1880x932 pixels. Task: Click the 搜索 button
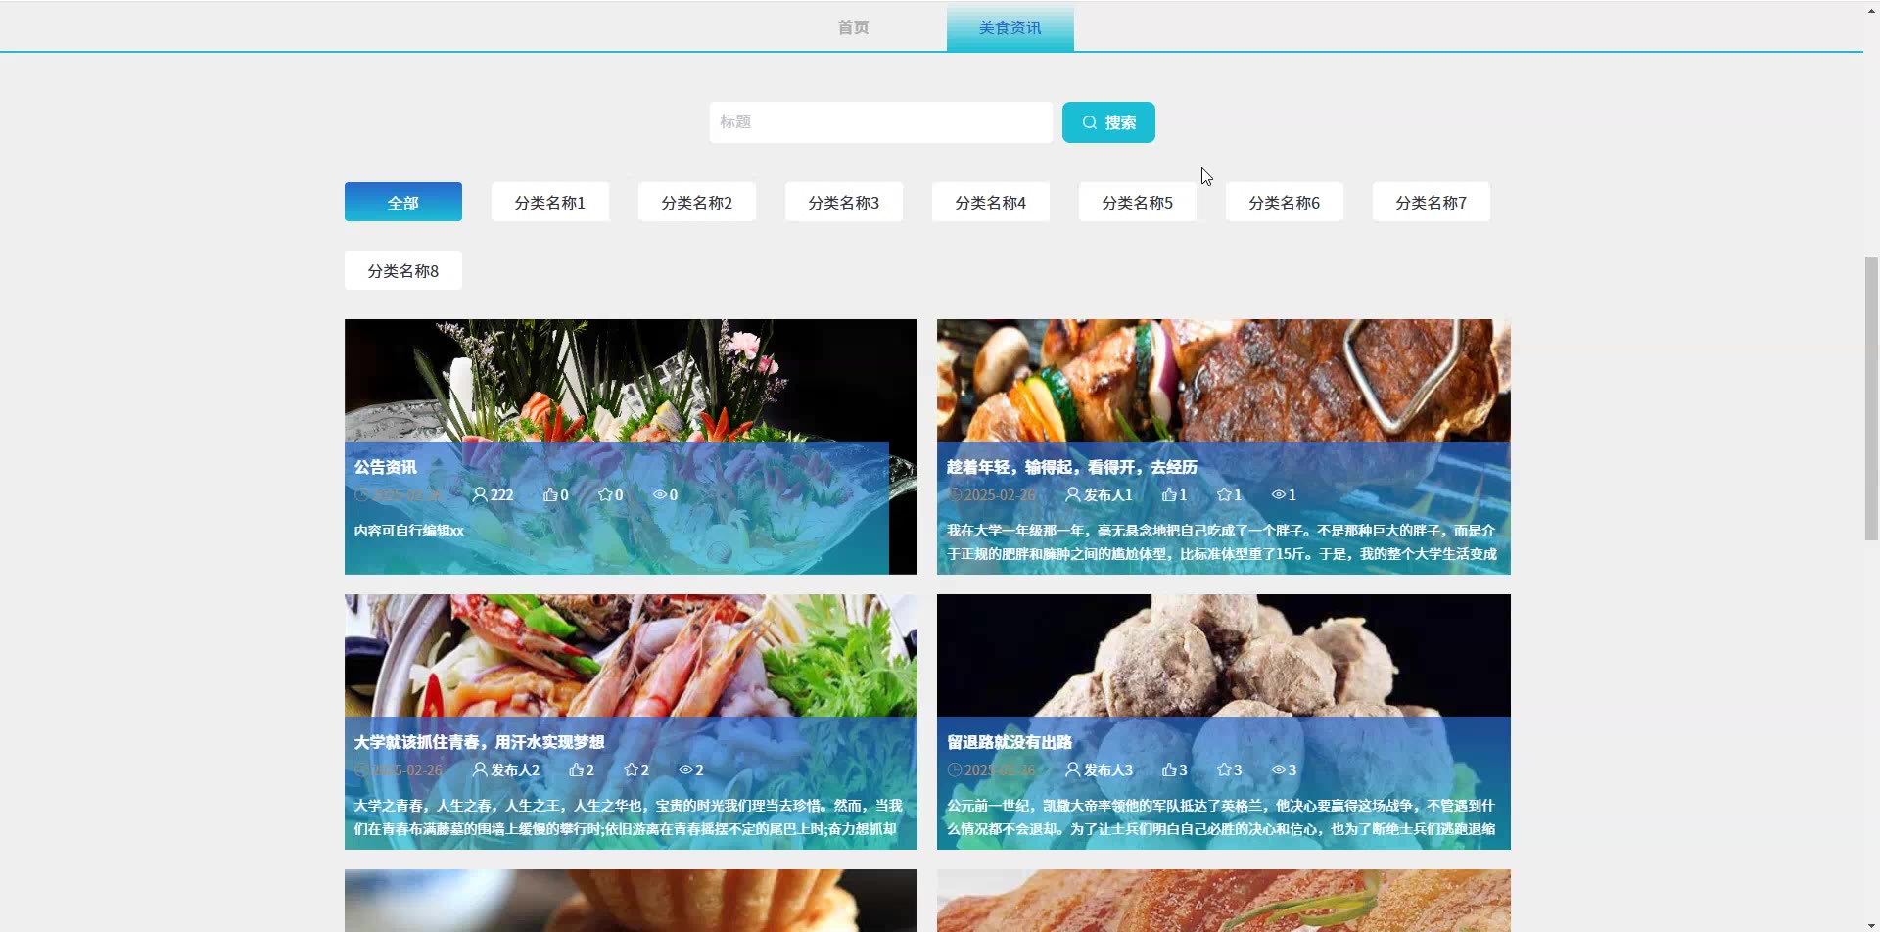point(1108,122)
